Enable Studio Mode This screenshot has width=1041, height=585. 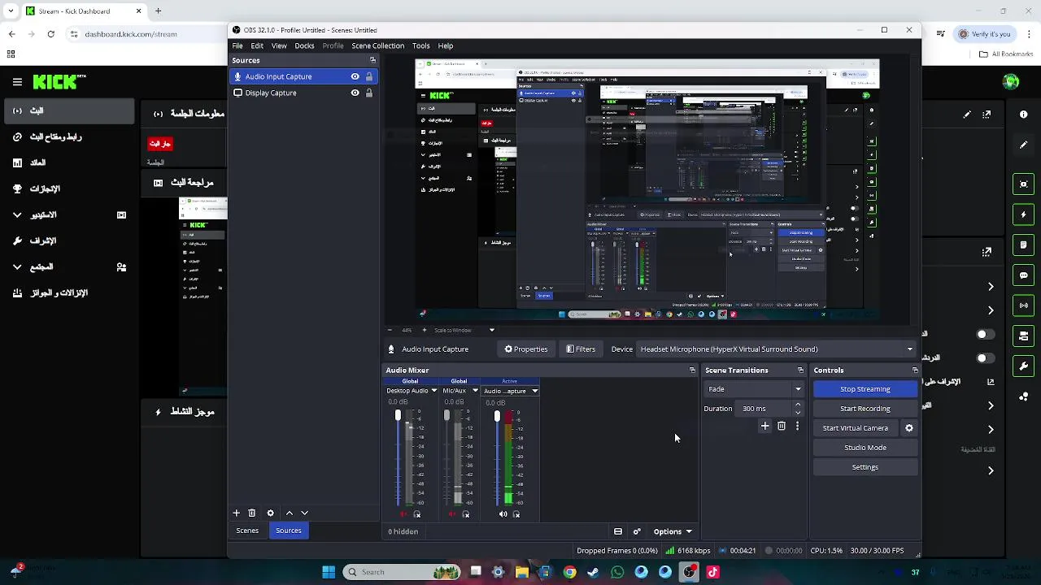point(865,448)
